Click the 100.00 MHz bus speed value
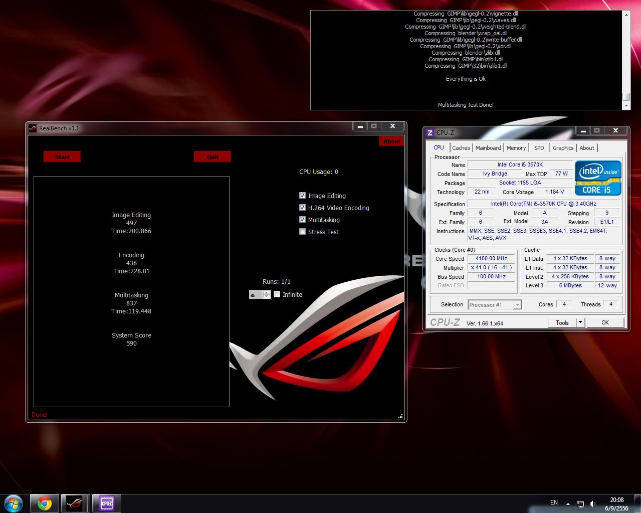 click(491, 277)
